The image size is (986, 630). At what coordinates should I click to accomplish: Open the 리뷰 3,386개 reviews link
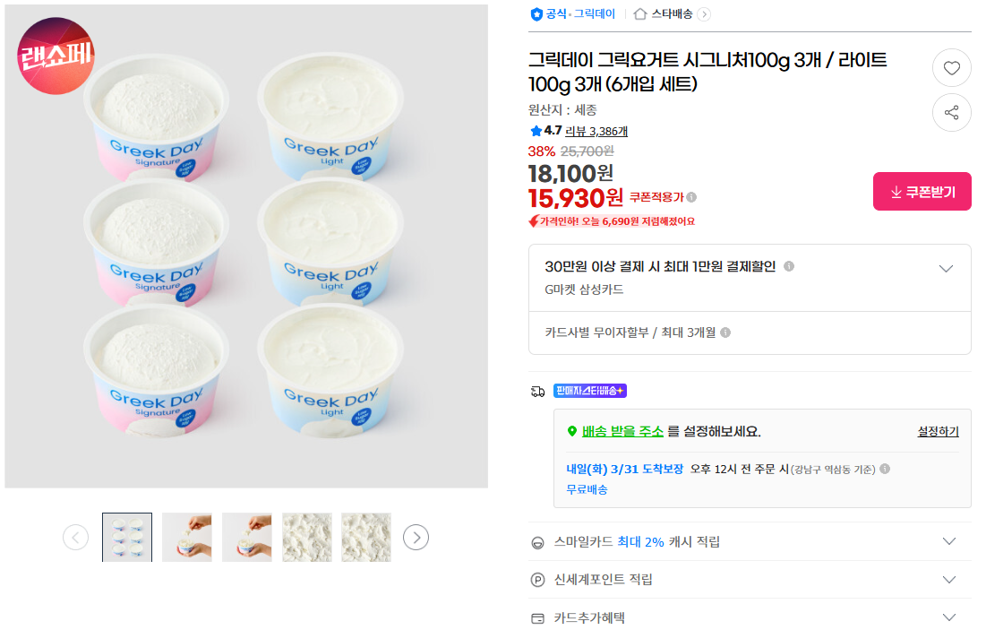[596, 131]
